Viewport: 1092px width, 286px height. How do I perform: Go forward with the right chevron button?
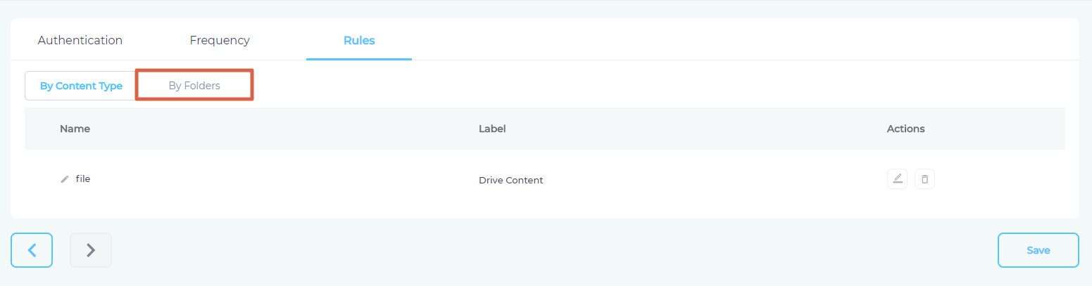[x=91, y=250]
